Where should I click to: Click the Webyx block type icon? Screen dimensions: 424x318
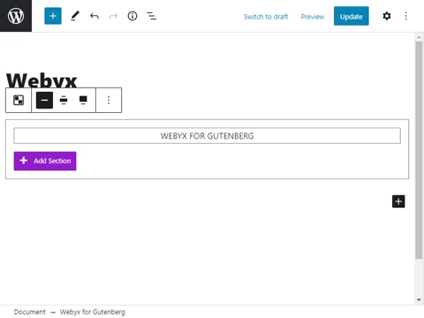(19, 100)
